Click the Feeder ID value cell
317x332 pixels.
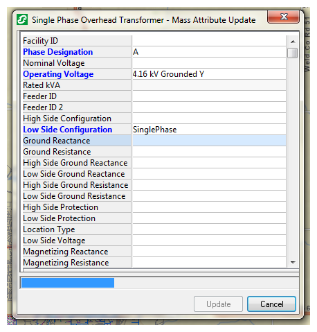(x=209, y=96)
